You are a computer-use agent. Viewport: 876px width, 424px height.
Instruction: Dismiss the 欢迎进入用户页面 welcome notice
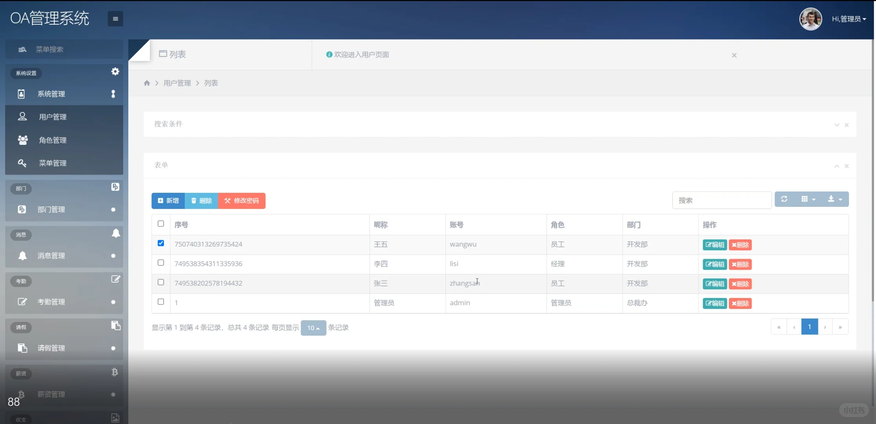[x=734, y=55]
